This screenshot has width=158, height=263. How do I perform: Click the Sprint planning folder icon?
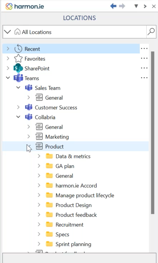tap(49, 244)
